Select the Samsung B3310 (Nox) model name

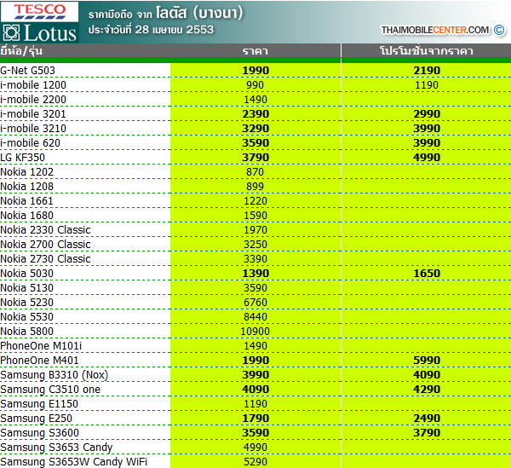(x=55, y=375)
